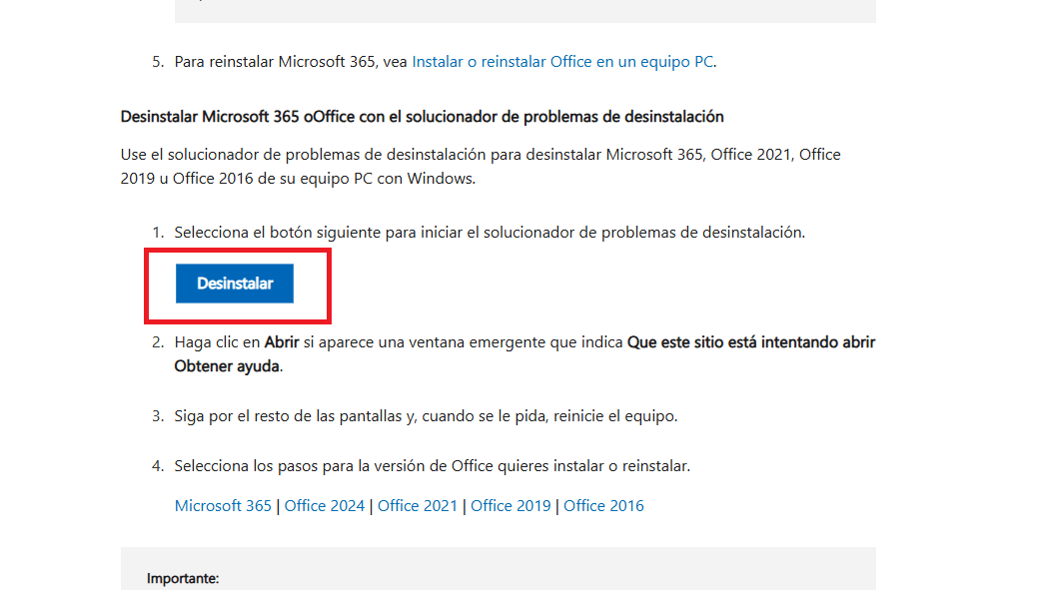Choose the Office 2016 link
This screenshot has width=1054, height=590.
tap(603, 506)
